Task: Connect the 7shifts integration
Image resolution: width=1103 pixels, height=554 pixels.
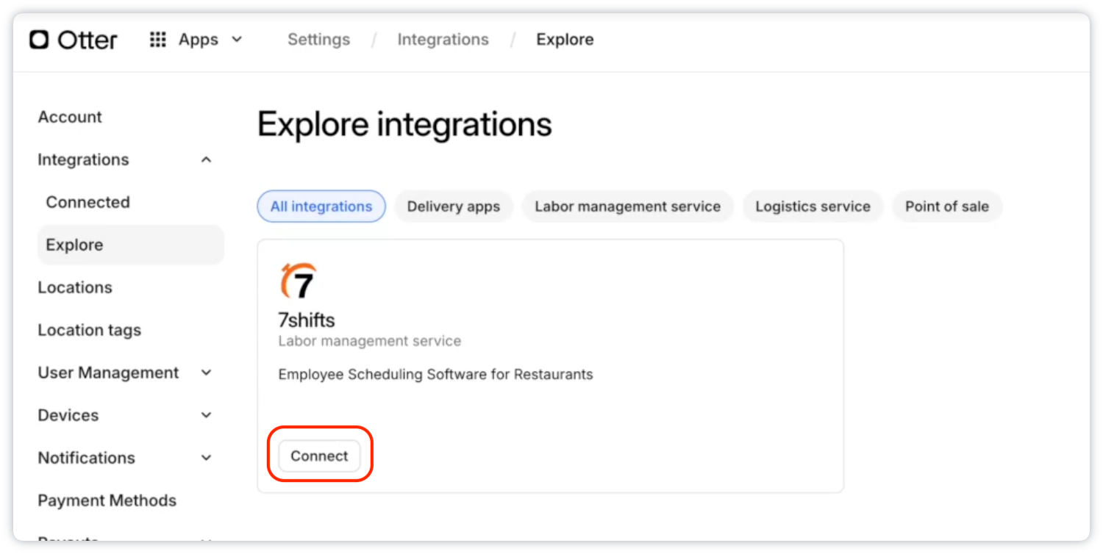Action: (319, 456)
